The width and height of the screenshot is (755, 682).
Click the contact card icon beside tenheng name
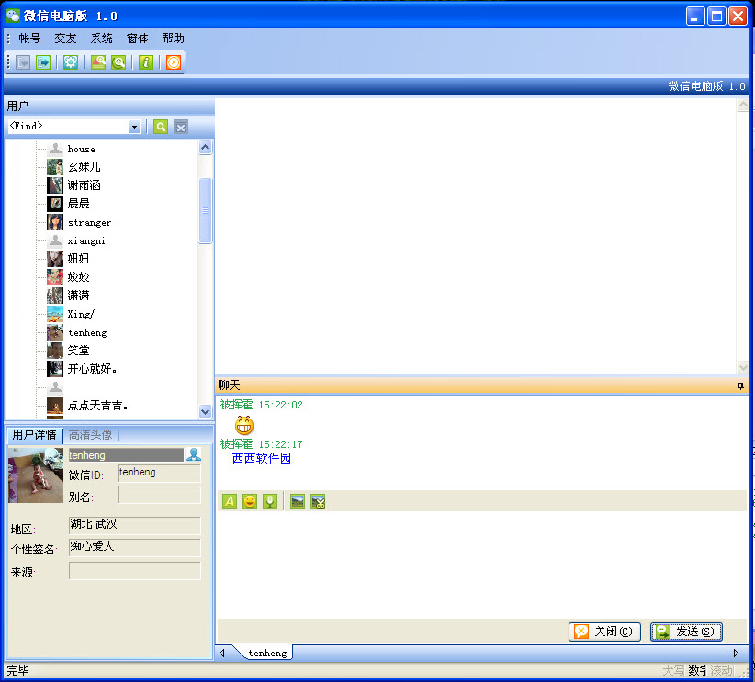pos(194,454)
